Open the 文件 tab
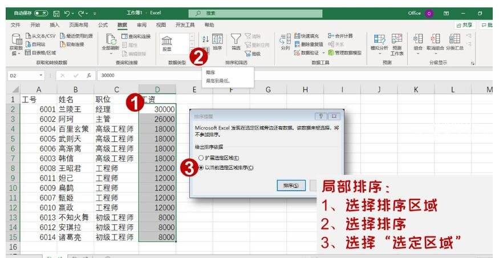 15,25
